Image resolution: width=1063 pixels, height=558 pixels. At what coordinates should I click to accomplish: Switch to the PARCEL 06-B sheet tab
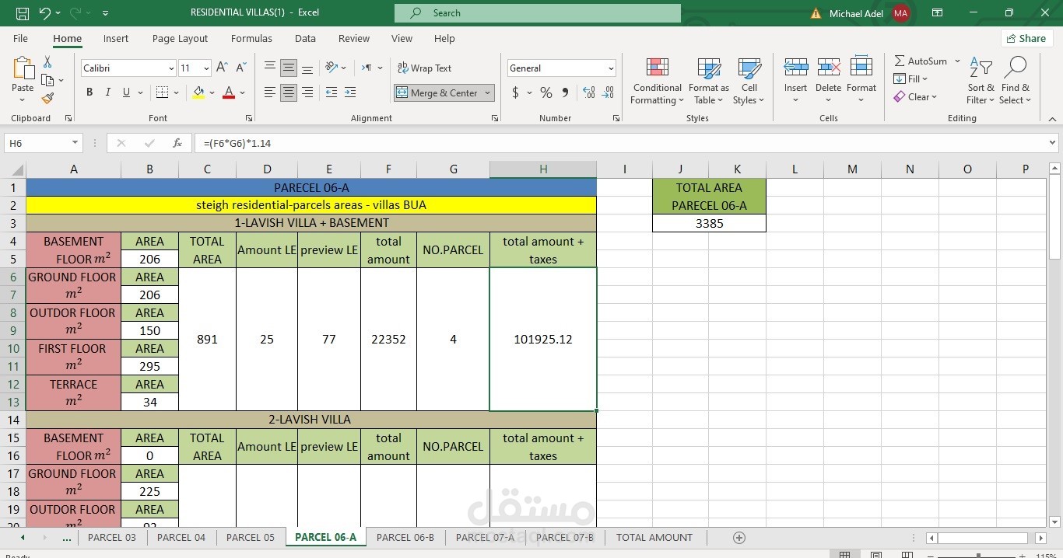point(405,538)
